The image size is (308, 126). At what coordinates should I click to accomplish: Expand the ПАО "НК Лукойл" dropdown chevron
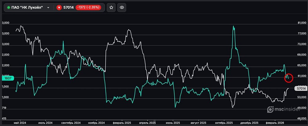[48, 8]
